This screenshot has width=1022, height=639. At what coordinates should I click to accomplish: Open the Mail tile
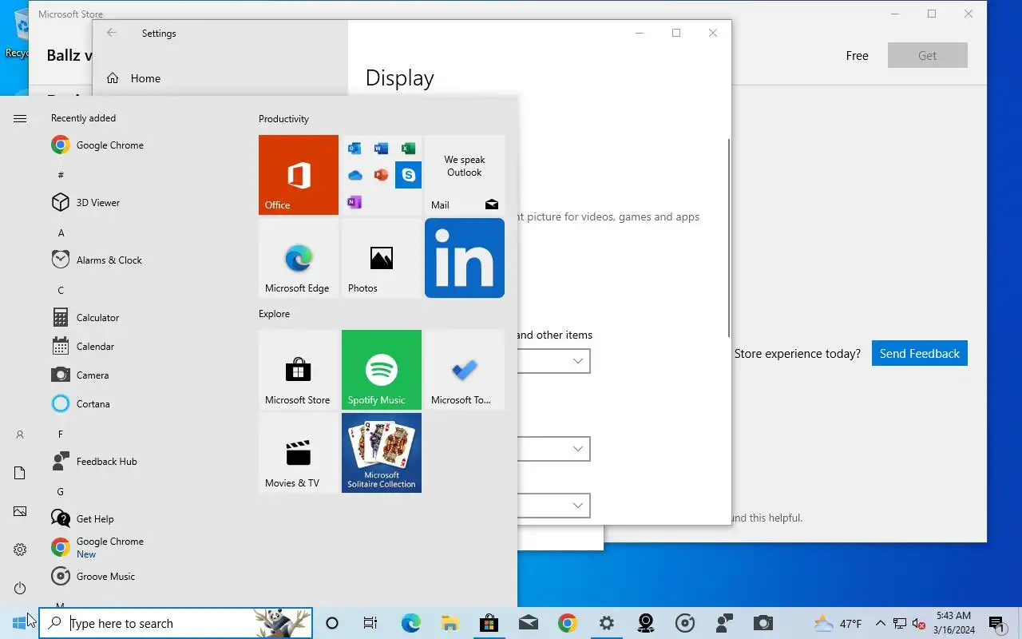465,175
